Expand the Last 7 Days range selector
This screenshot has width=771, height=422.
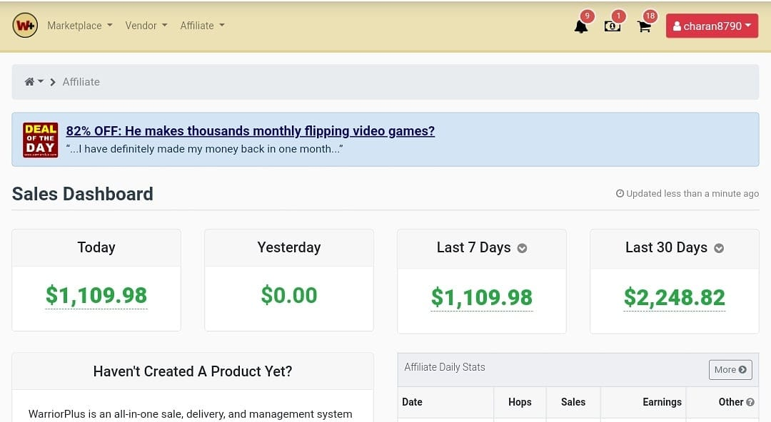pyautogui.click(x=522, y=248)
